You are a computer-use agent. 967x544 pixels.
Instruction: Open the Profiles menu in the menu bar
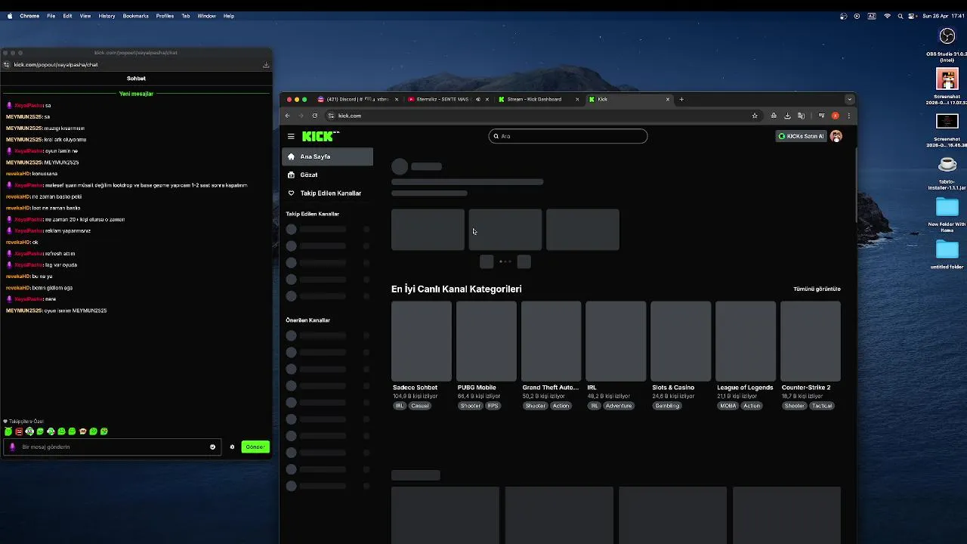[x=165, y=16]
